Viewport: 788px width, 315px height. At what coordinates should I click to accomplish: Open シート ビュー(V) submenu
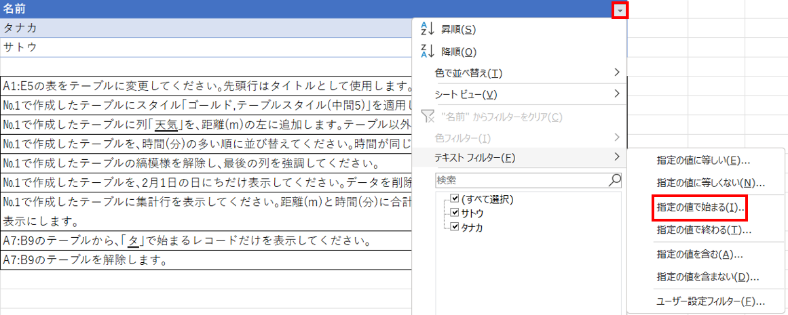point(519,93)
